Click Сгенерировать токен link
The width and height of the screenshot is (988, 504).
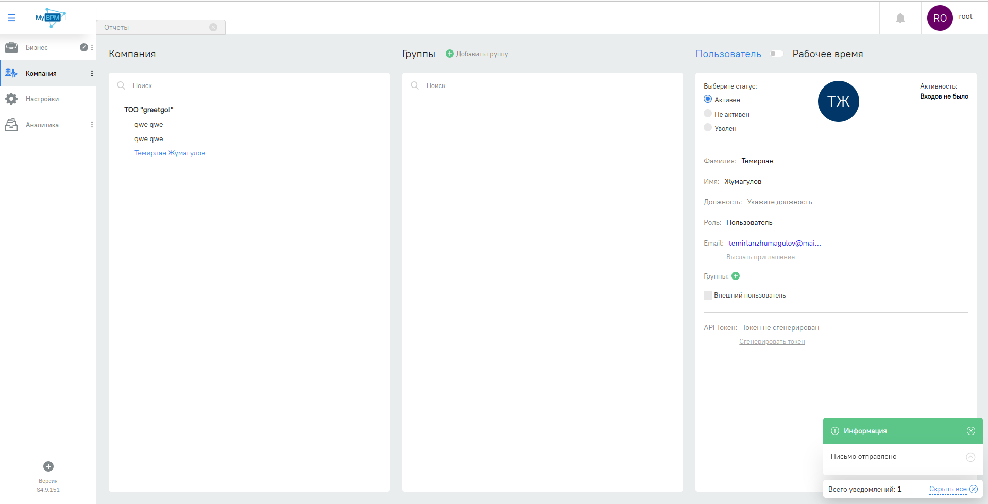[x=772, y=342]
